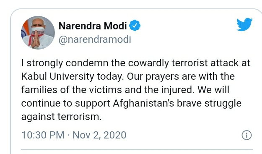Open Narendra Modi's profile picture
Viewport: 262px width, 154px height.
[38, 33]
